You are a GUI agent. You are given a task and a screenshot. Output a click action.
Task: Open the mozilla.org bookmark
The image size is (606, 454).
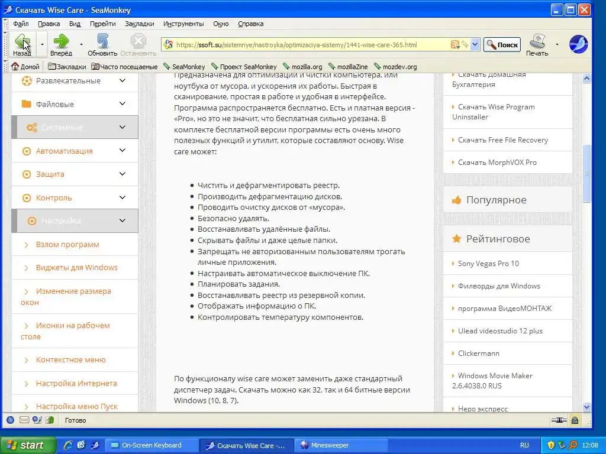tap(302, 67)
